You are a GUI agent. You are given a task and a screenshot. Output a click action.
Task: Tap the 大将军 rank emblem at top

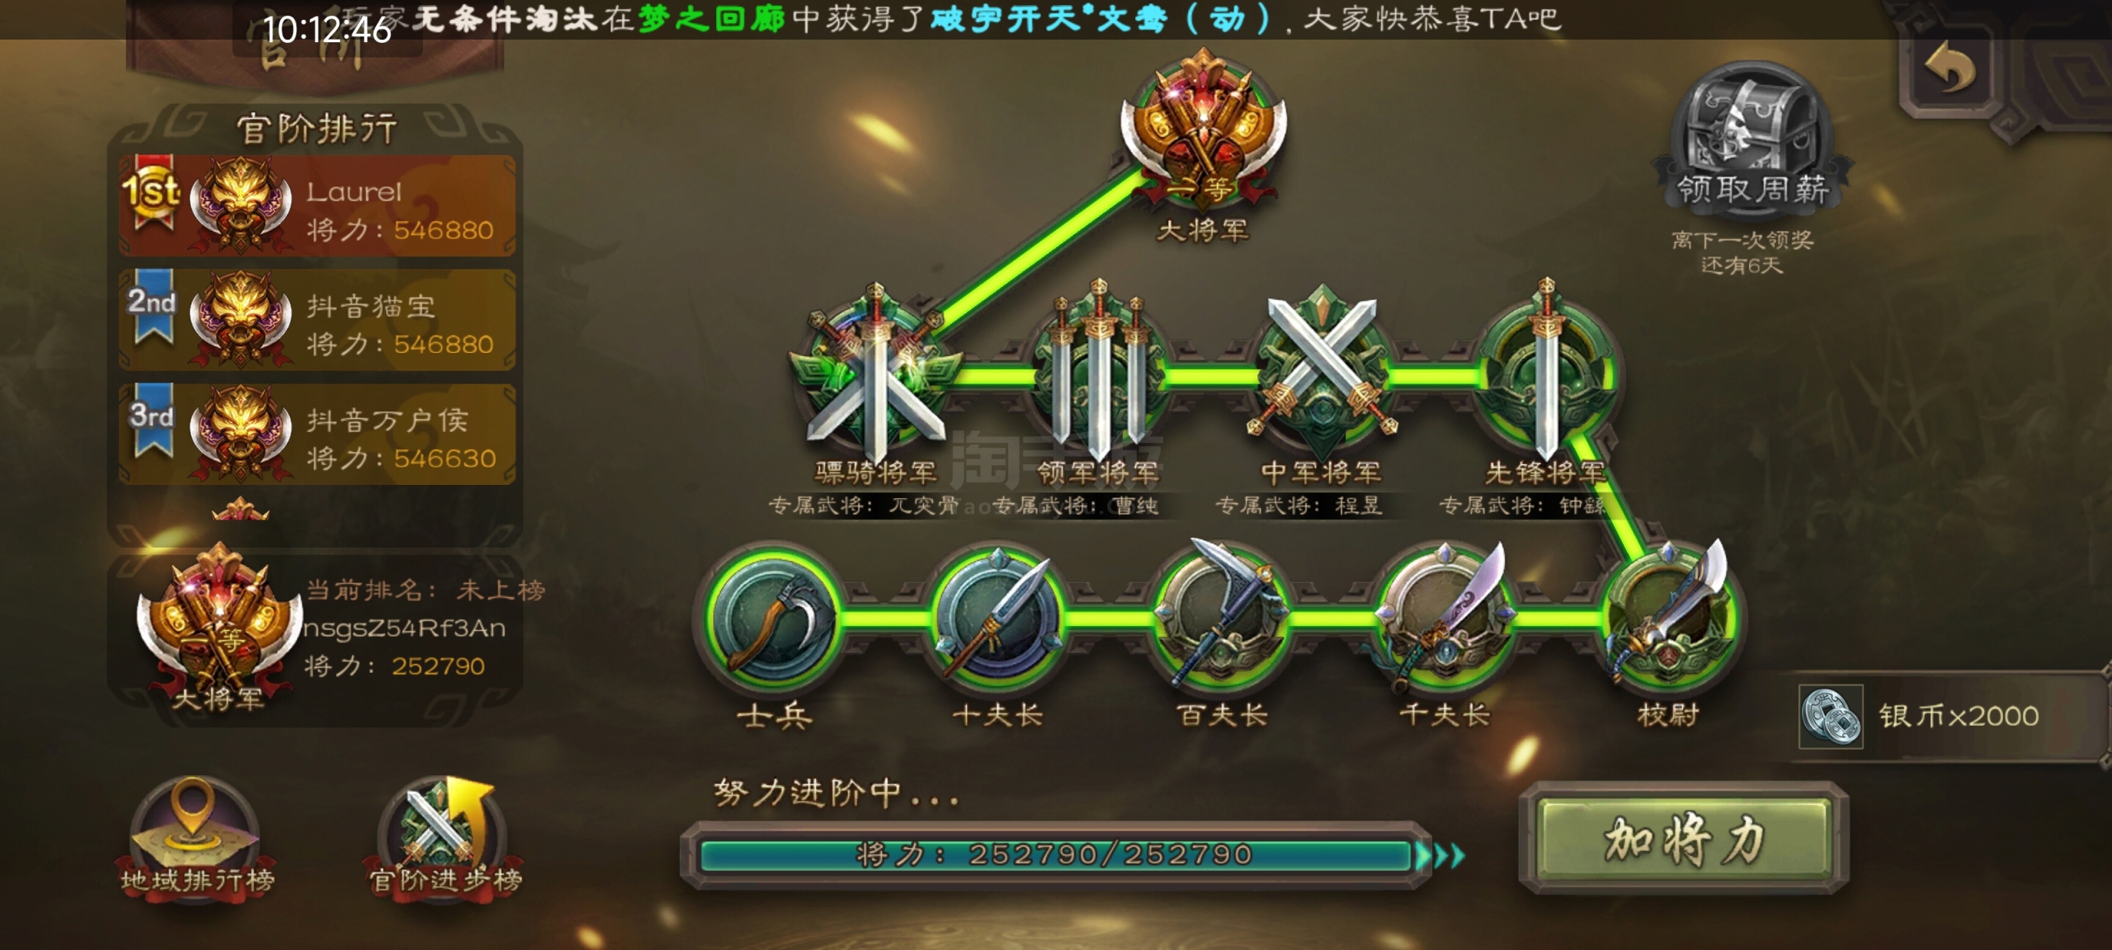[x=1203, y=132]
